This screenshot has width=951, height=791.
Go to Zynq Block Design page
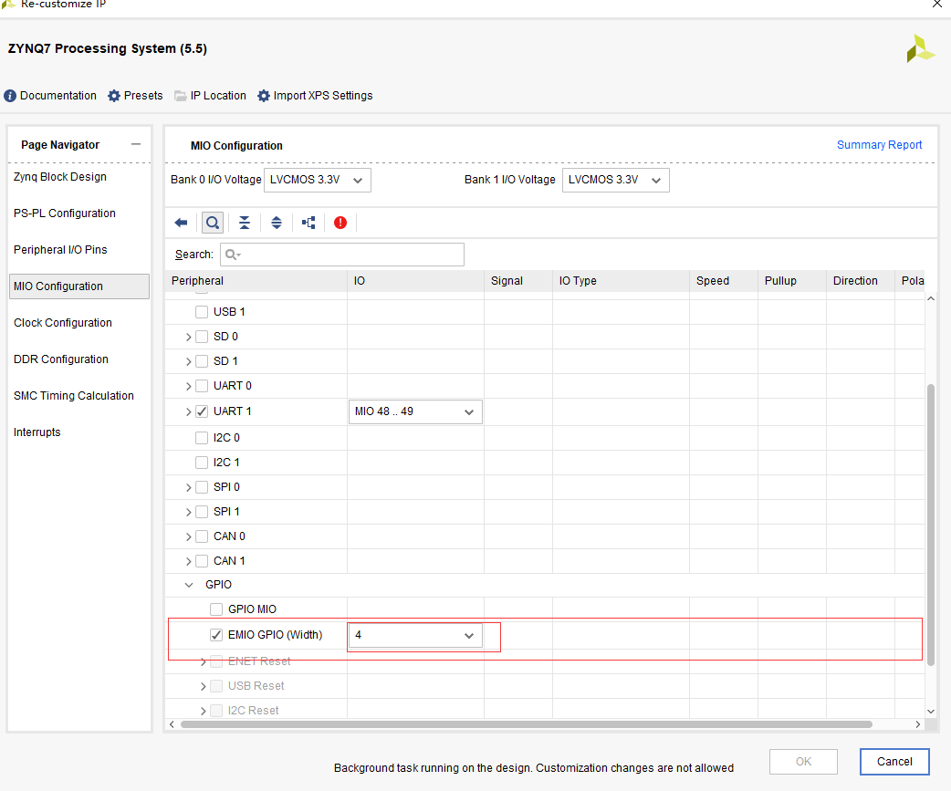60,177
